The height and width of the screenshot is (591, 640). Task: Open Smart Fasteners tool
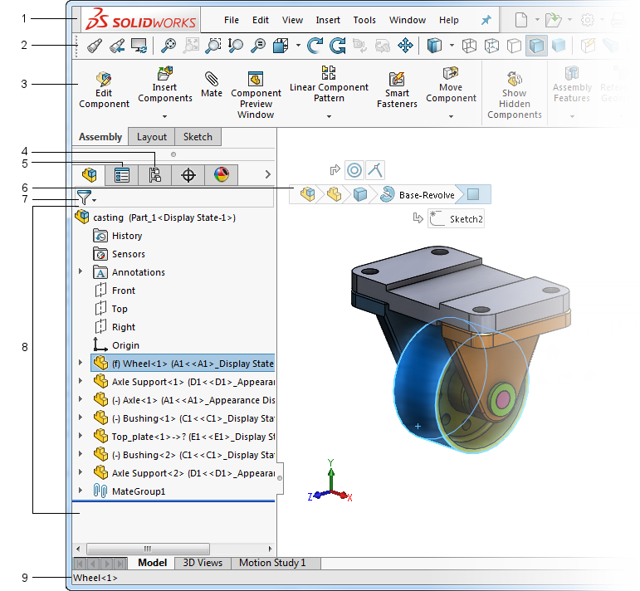tap(397, 89)
